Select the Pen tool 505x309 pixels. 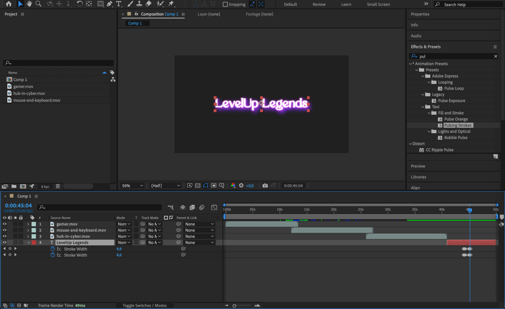(109, 4)
